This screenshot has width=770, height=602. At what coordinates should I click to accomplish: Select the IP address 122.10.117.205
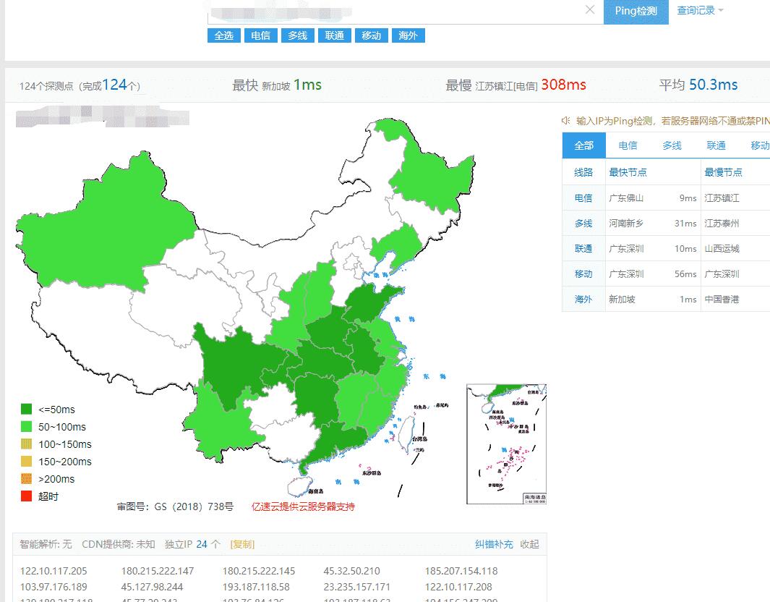(x=54, y=571)
